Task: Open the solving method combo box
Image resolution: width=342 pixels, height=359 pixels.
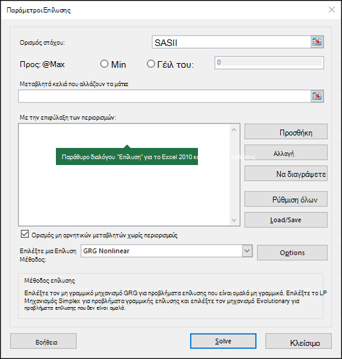Action: [x=166, y=251]
